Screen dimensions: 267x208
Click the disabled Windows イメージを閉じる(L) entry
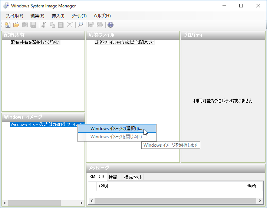117,137
